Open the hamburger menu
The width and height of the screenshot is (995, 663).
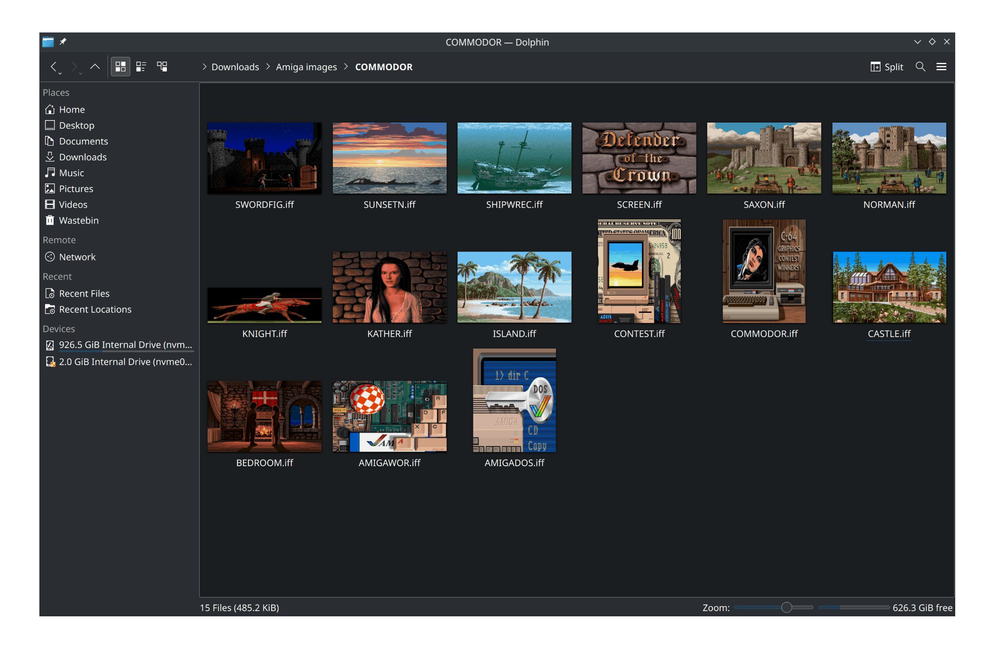click(941, 67)
